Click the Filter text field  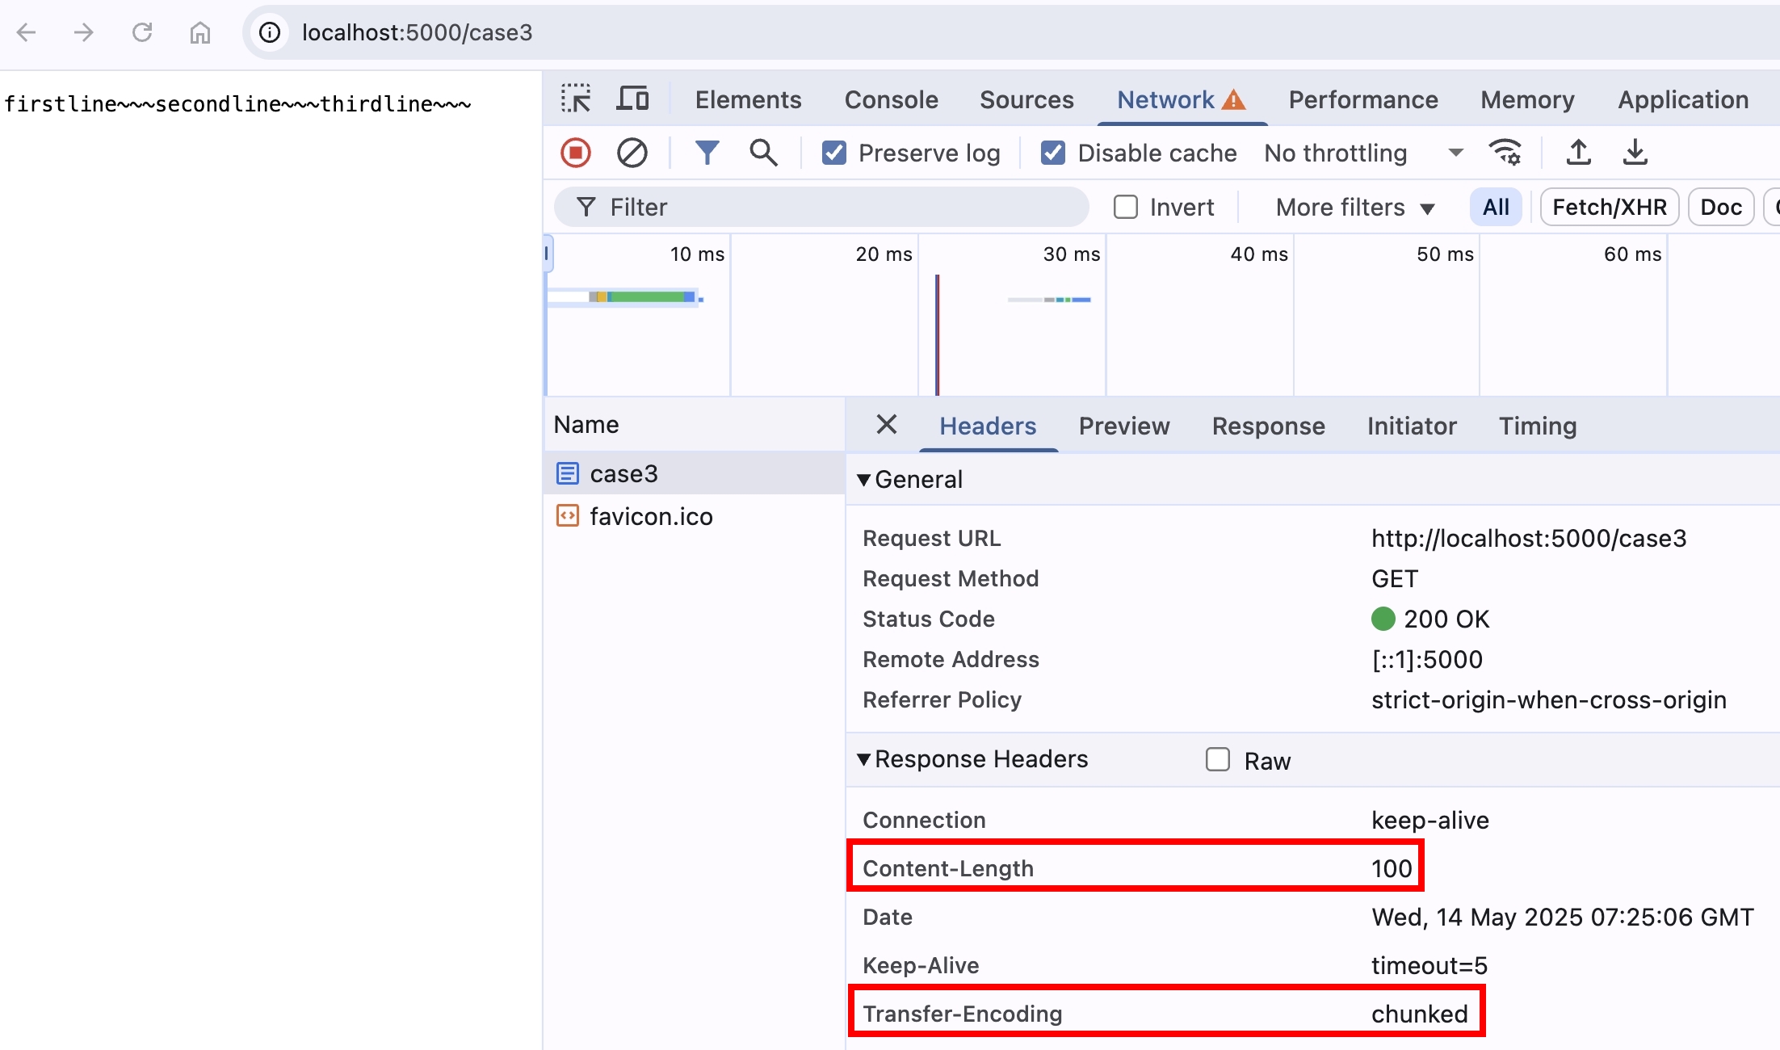click(x=821, y=208)
